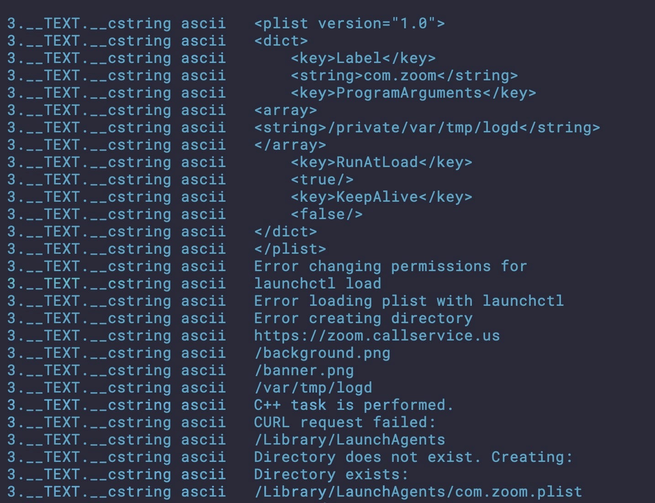Image resolution: width=655 pixels, height=503 pixels.
Task: Select "Directory does not exist. Creating:" line
Action: [x=413, y=457]
